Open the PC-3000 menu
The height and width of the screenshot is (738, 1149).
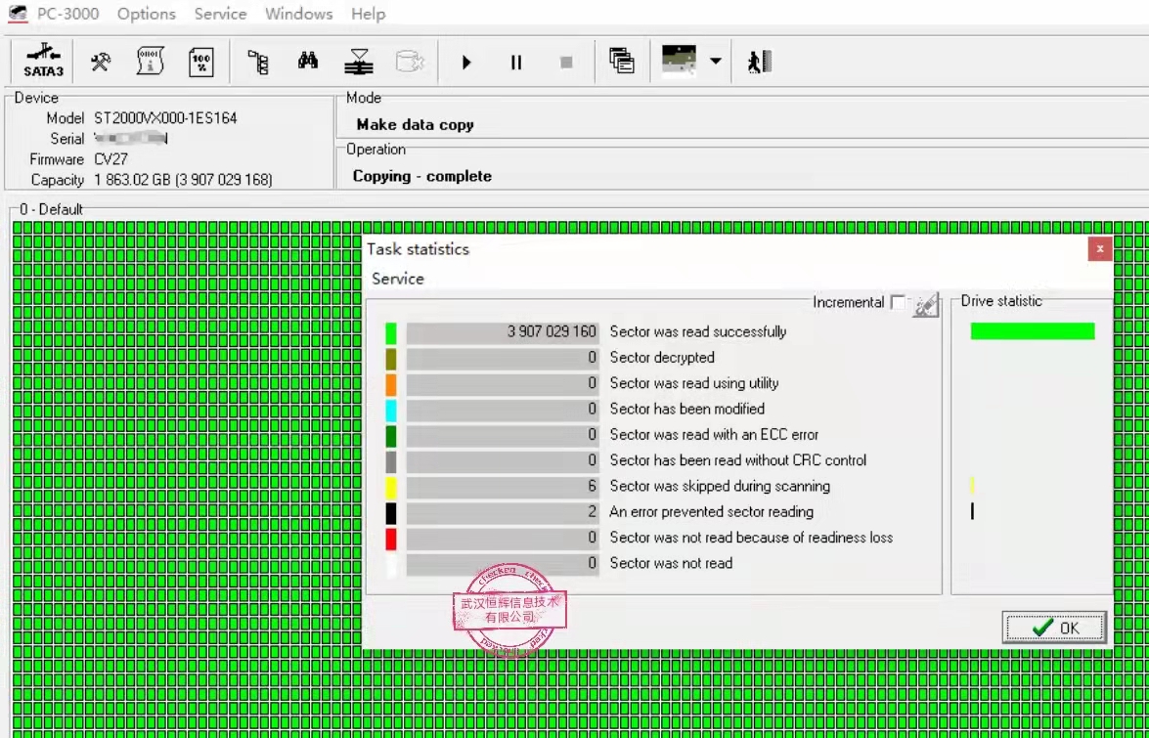click(68, 13)
